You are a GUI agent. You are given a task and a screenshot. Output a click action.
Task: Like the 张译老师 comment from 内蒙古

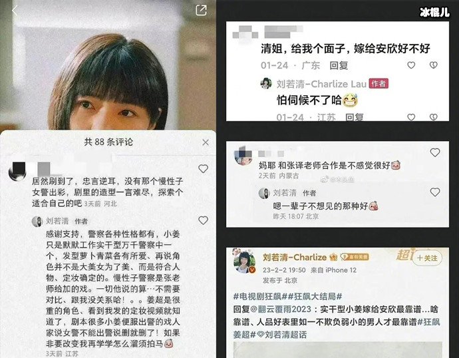click(x=435, y=152)
